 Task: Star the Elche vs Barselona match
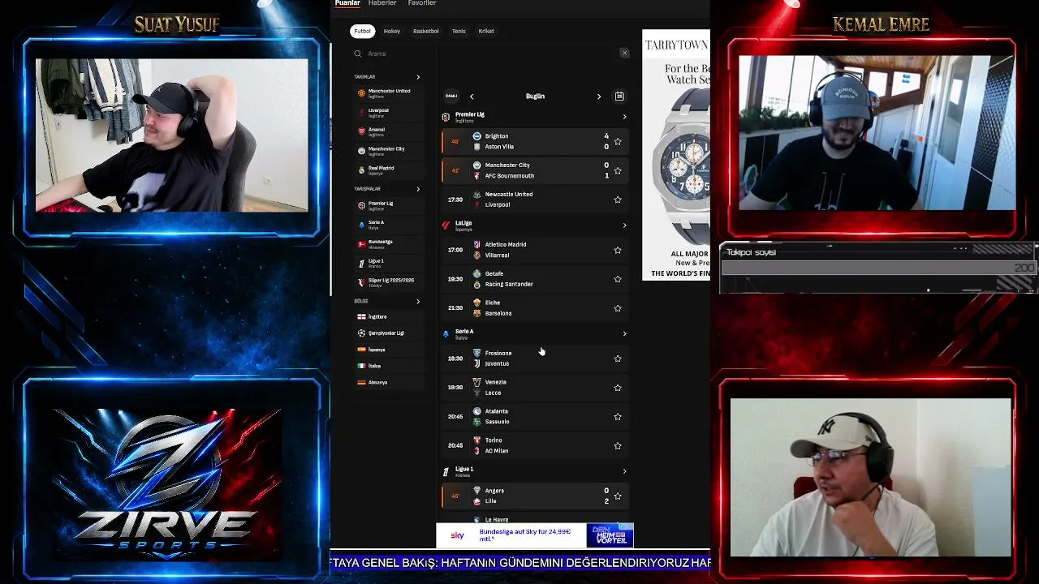point(618,308)
